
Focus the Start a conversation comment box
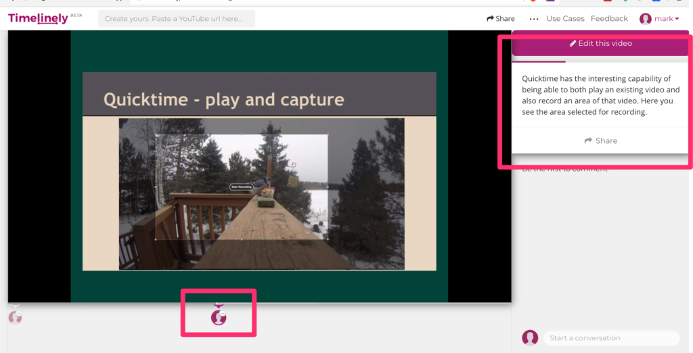[x=610, y=337]
